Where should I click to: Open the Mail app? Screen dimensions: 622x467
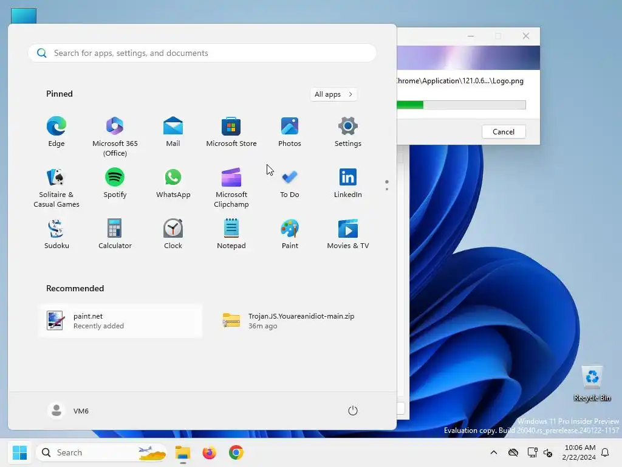pos(173,132)
